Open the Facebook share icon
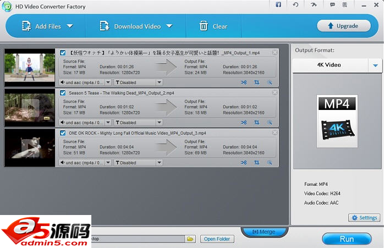 tap(278, 4)
